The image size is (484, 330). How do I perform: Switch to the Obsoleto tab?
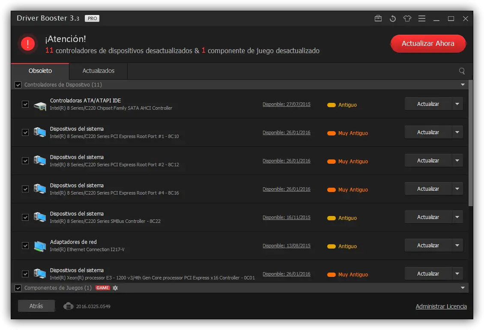pyautogui.click(x=40, y=71)
